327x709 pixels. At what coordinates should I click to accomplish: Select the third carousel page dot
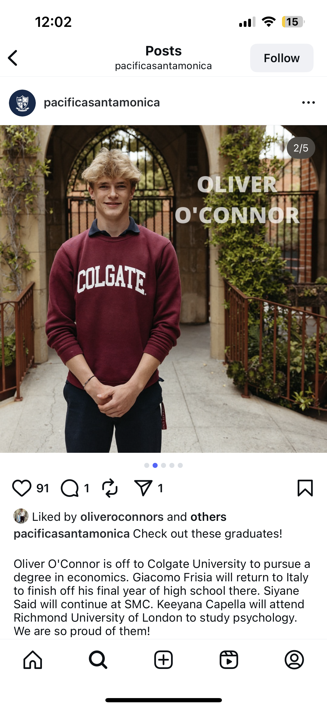pyautogui.click(x=163, y=465)
